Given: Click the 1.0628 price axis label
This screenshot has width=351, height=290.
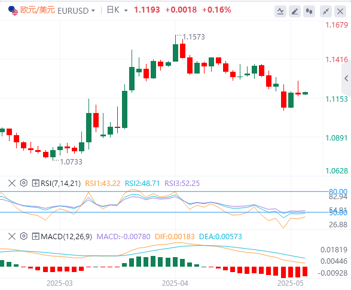Looking at the screenshot, I should (337, 171).
